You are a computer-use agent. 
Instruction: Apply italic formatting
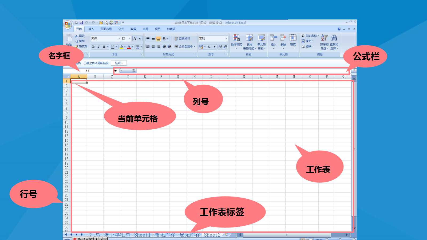[98, 47]
